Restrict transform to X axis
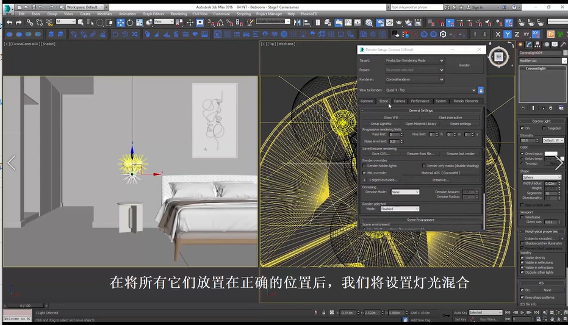This screenshot has height=325, width=568. pyautogui.click(x=498, y=34)
